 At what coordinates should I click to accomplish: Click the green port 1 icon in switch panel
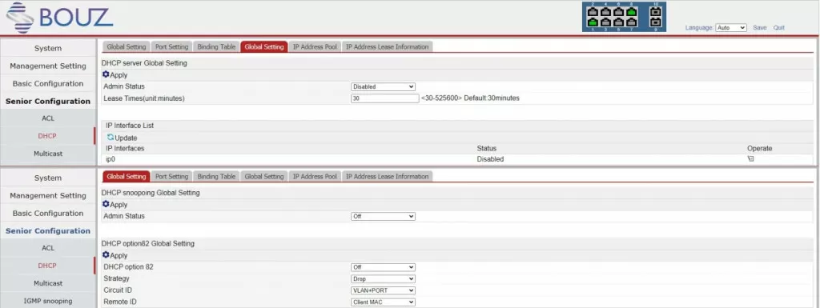tap(593, 22)
